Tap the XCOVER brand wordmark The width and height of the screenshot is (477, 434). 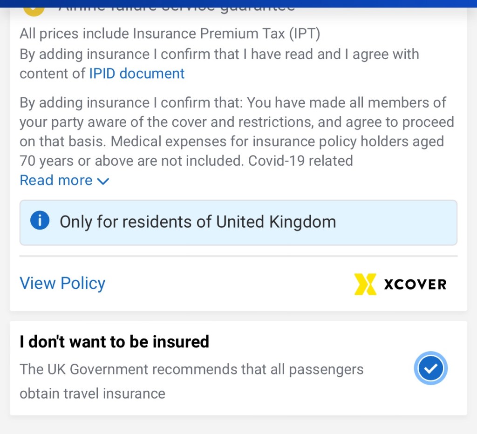(415, 284)
